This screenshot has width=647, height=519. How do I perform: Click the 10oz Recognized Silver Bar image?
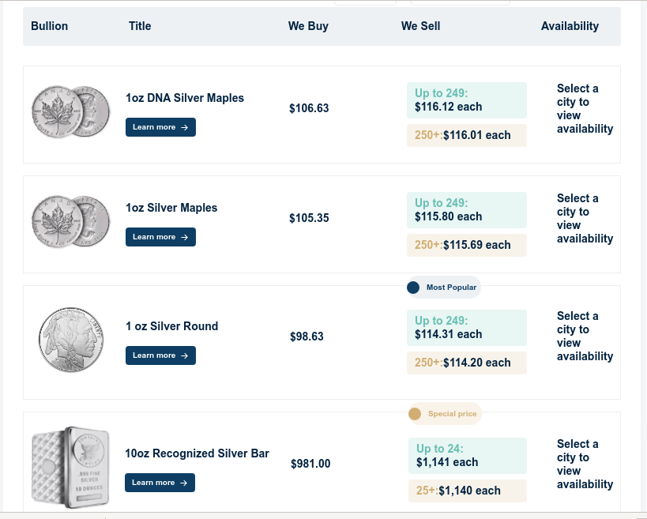tap(71, 467)
